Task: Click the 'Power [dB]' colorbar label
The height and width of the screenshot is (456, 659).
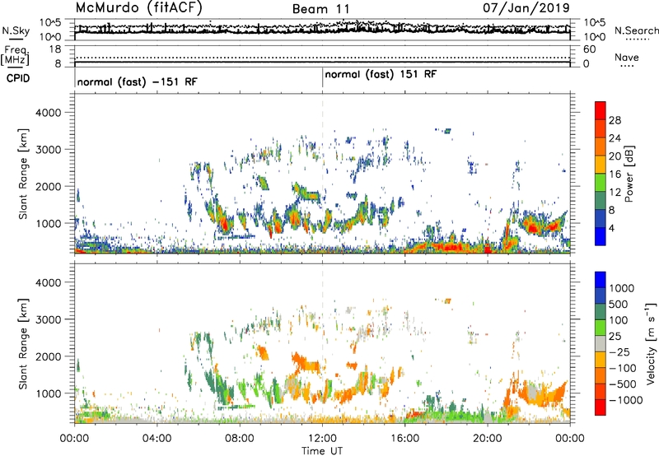Action: tap(629, 174)
